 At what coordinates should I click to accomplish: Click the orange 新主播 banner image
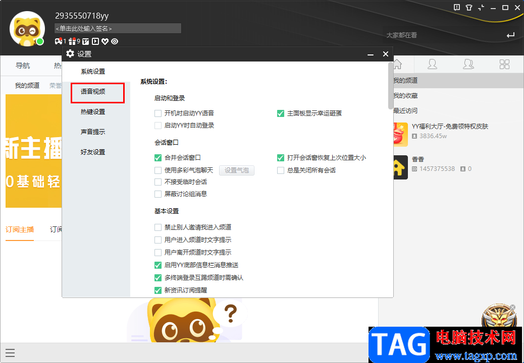click(33, 151)
